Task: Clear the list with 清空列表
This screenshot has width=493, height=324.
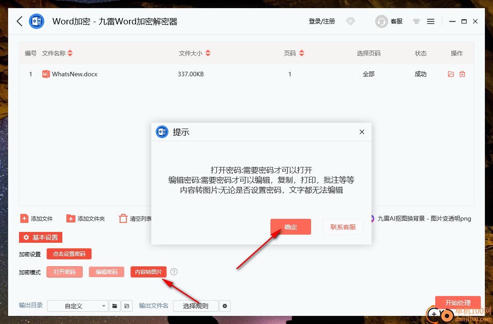Action: point(135,219)
